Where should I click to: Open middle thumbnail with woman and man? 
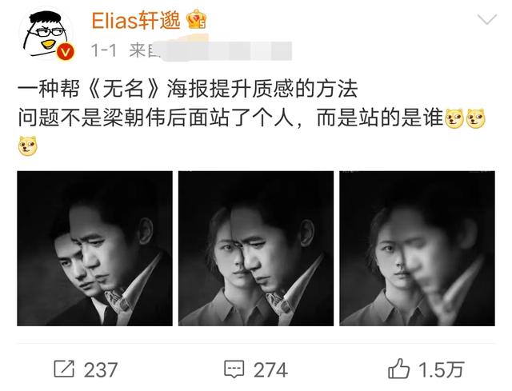pos(256,249)
